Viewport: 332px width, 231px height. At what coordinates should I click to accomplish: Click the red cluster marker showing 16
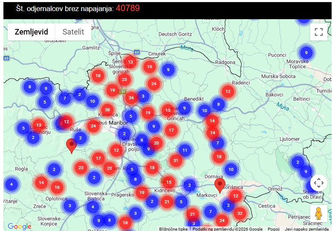coord(57,187)
